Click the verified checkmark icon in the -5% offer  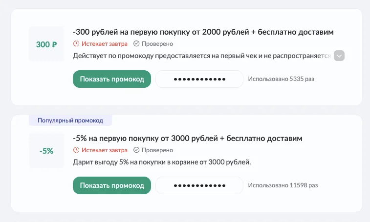pyautogui.click(x=136, y=150)
